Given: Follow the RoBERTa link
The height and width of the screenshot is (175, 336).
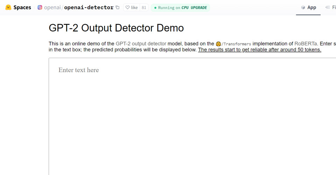Looking at the screenshot, I should pos(306,44).
